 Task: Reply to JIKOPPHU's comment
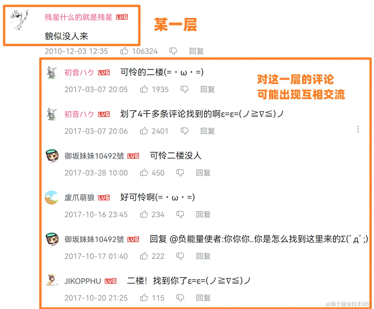click(203, 298)
